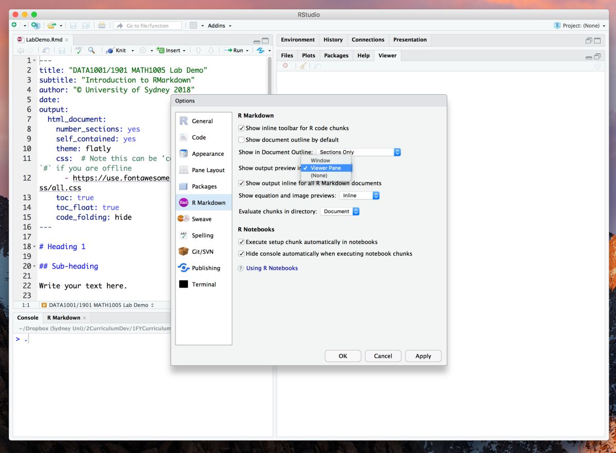Screen dimensions: 616x453
Task: Click the Find/Replace magnifier icon
Action: [91, 50]
